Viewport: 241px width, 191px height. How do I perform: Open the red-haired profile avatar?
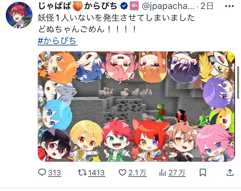(x=19, y=15)
